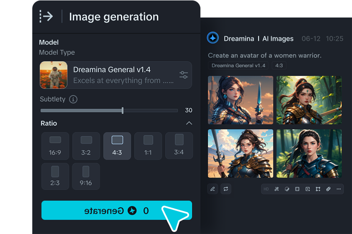352x234 pixels.
Task: Open more options ellipsis menu
Action: pos(339,189)
